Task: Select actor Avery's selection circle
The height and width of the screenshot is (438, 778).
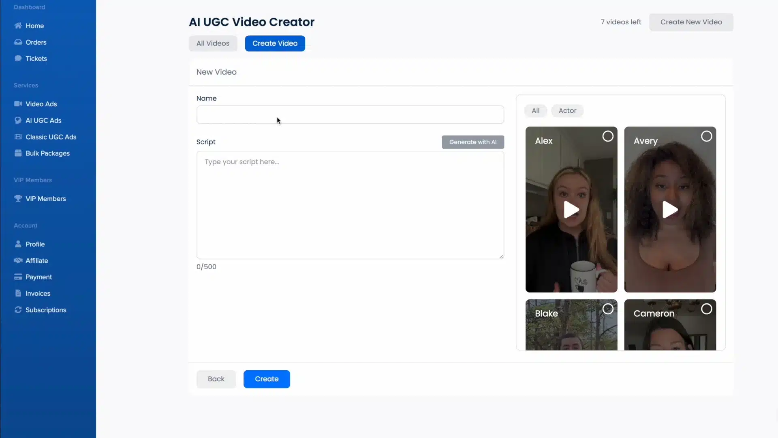Action: (x=707, y=136)
